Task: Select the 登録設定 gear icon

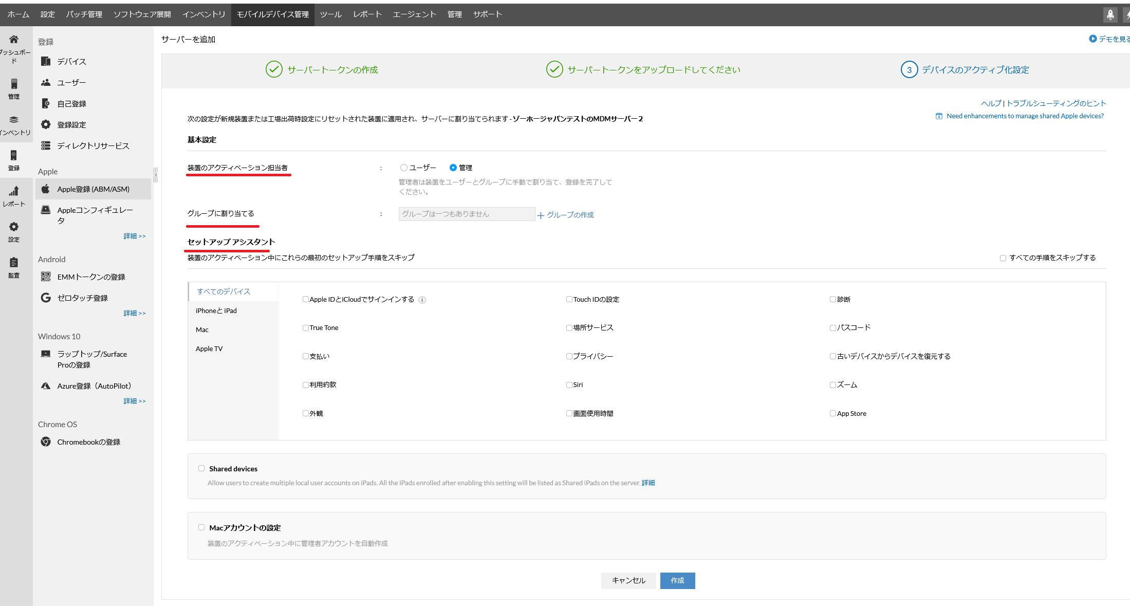Action: pos(46,124)
